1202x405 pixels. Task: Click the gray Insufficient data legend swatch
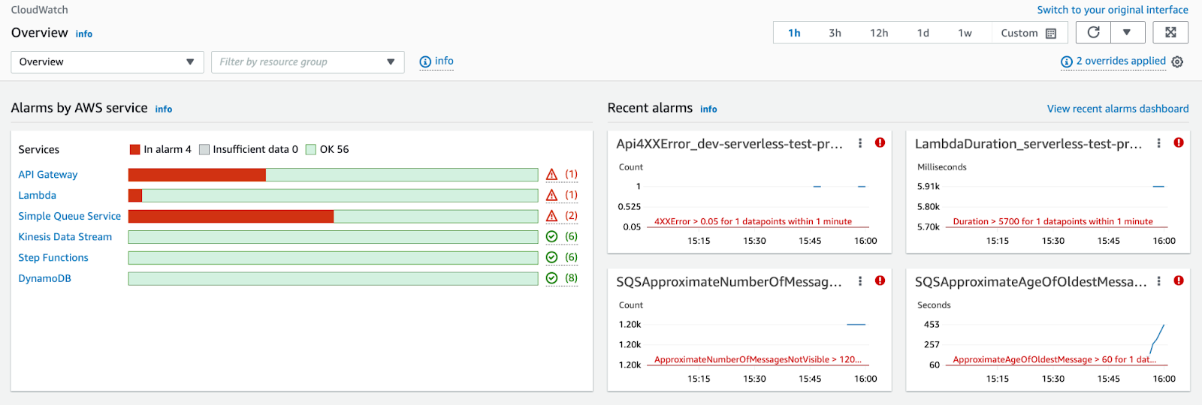[204, 149]
